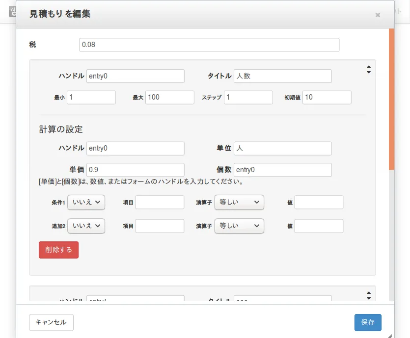Open the 条件1 いいえ dropdown
This screenshot has width=410, height=338.
[86, 202]
